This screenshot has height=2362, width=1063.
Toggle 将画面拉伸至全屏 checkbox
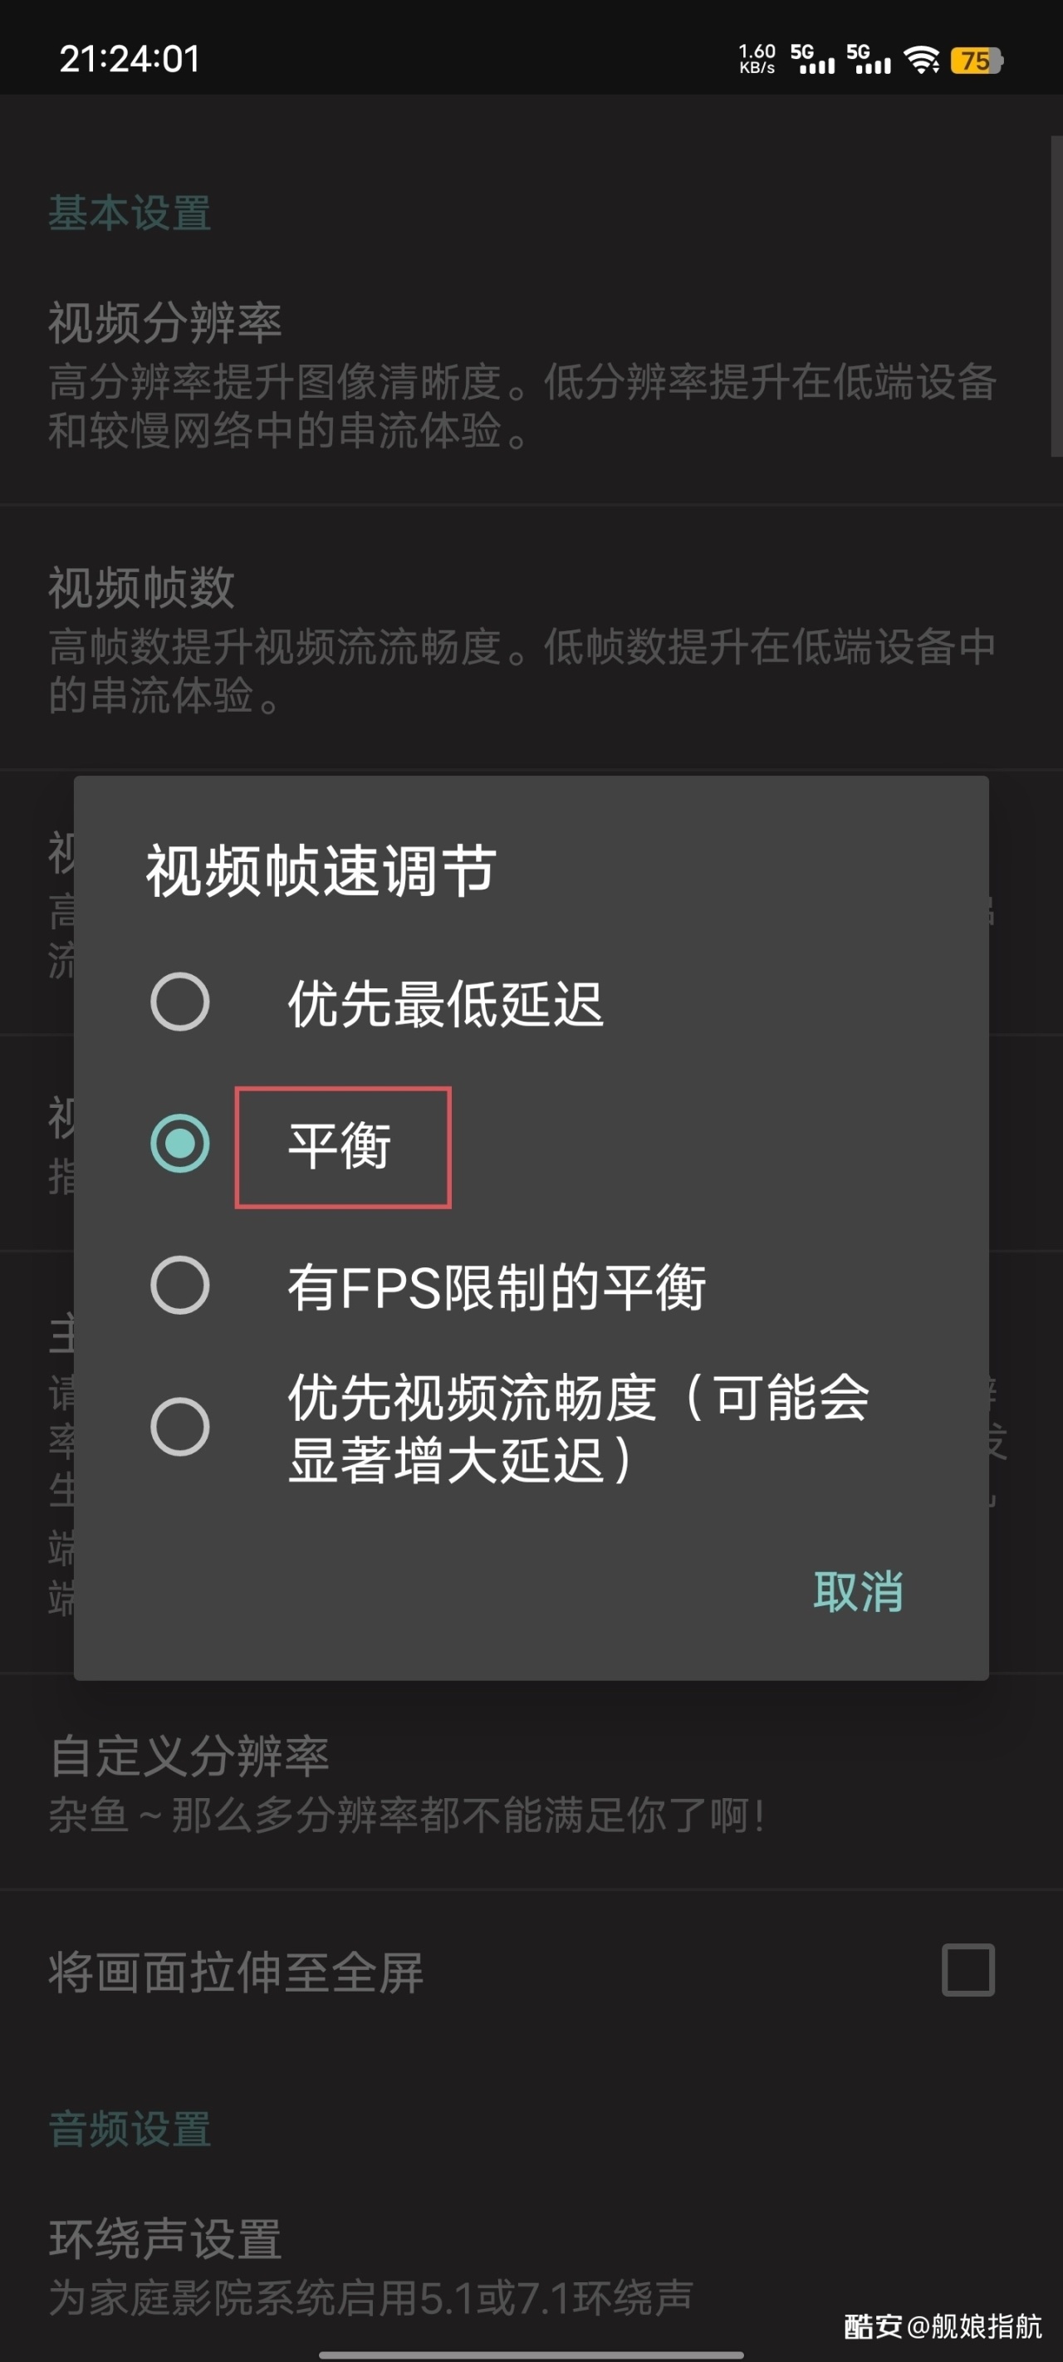click(x=967, y=1969)
